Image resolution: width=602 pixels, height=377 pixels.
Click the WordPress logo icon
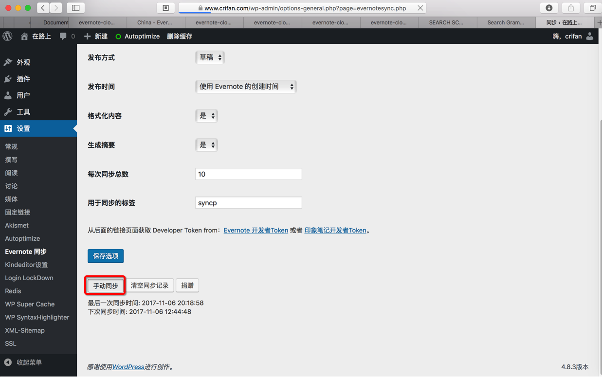pyautogui.click(x=7, y=36)
